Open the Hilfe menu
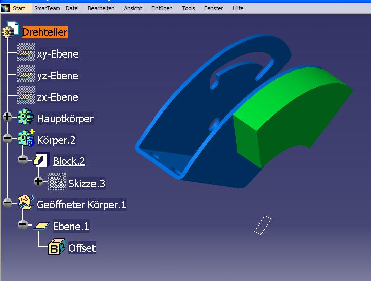 [238, 8]
